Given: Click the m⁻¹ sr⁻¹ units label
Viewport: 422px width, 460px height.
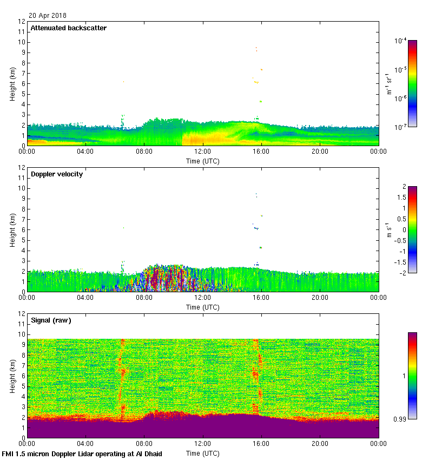Looking at the screenshot, I should pos(388,83).
